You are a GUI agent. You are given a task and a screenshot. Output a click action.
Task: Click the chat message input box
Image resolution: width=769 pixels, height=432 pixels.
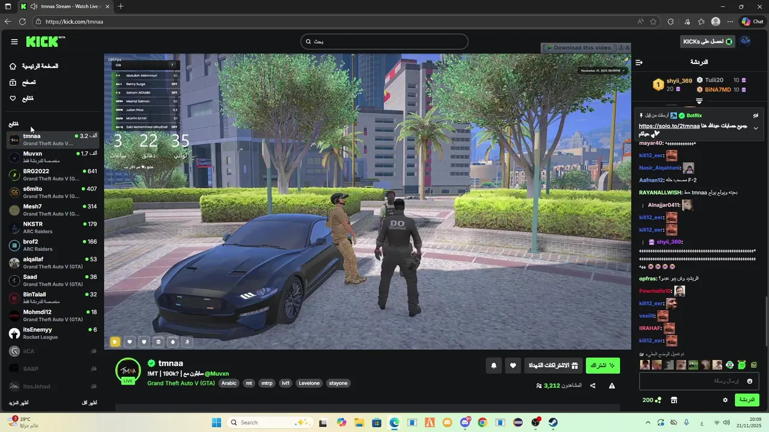[698, 381]
